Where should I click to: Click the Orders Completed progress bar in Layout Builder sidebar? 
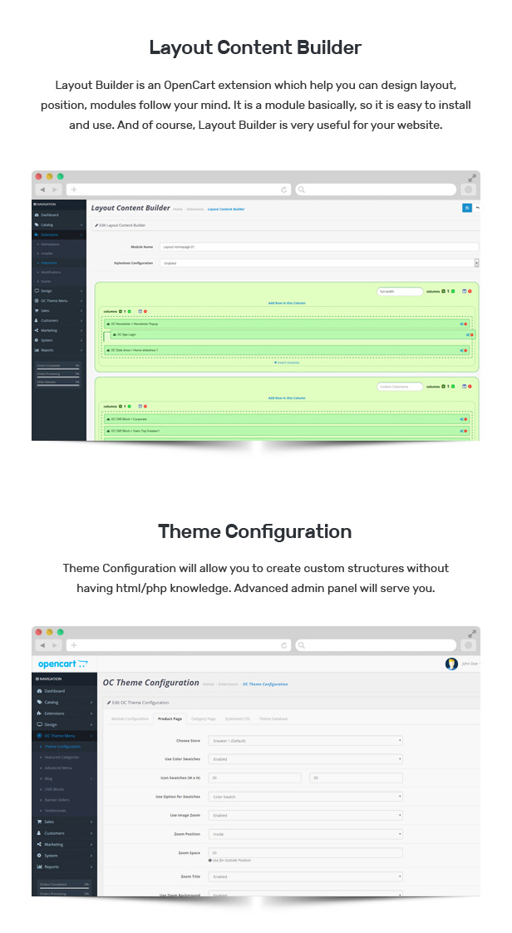[58, 368]
